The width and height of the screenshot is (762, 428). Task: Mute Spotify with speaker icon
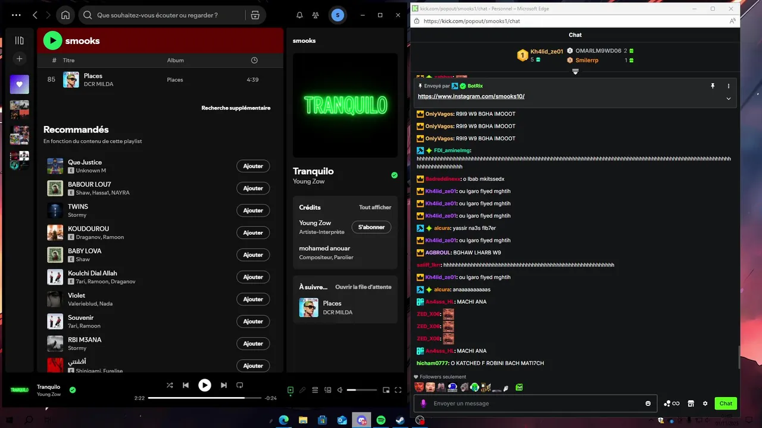(x=339, y=390)
